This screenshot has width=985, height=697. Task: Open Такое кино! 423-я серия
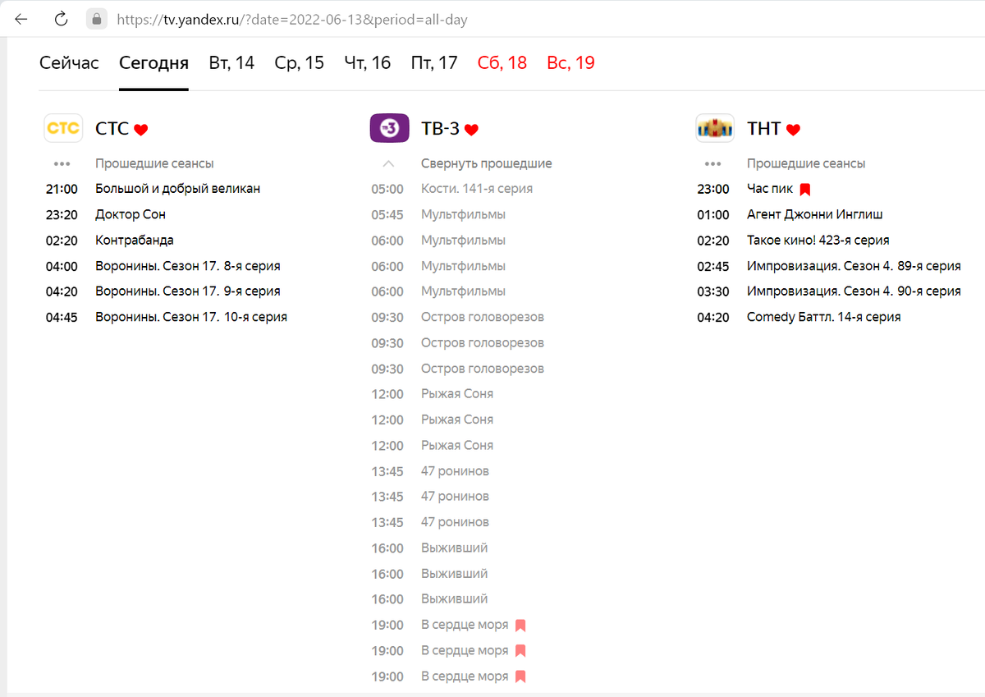(x=818, y=241)
